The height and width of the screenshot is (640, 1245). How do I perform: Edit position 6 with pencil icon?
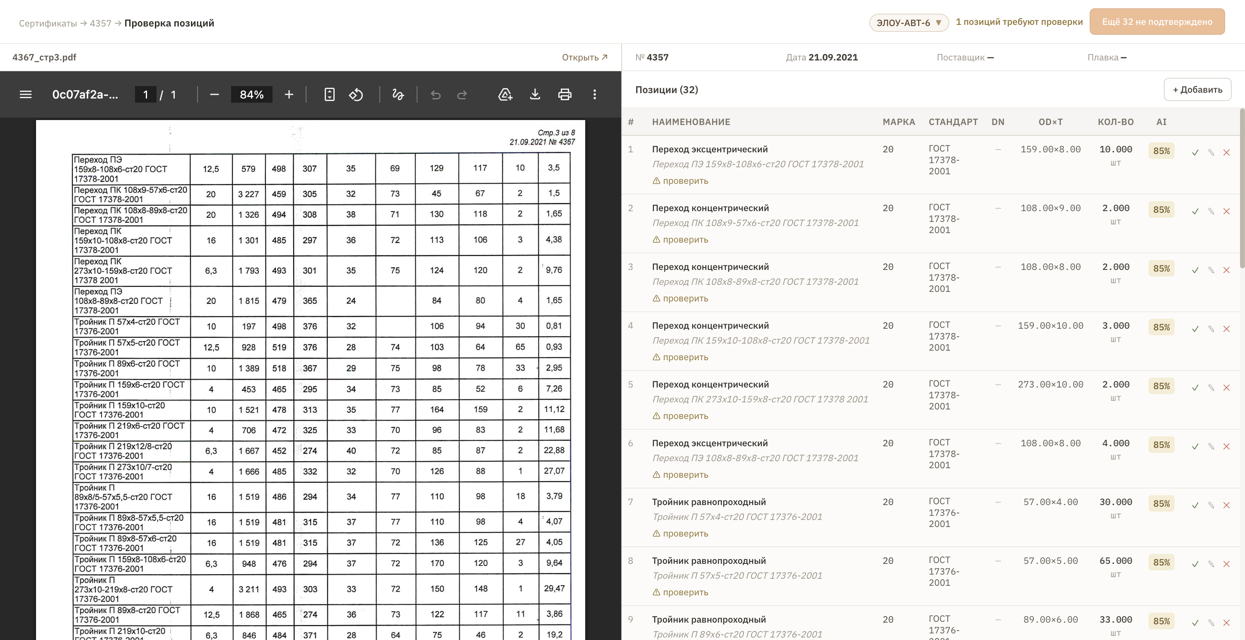pyautogui.click(x=1211, y=446)
